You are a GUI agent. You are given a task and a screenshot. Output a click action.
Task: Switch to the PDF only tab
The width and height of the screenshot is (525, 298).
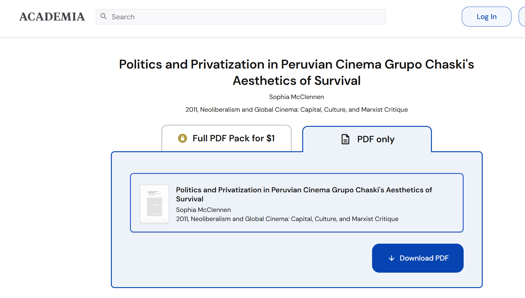[x=367, y=139]
